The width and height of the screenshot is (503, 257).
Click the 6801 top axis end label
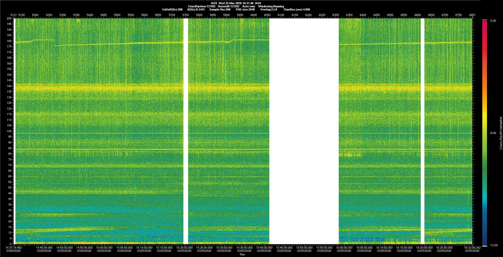click(x=472, y=15)
